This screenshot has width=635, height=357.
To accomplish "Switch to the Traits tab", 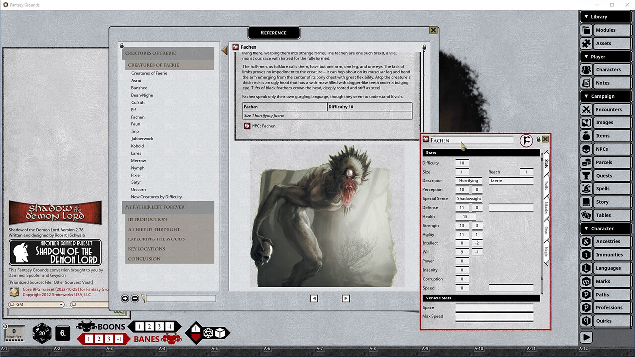I will pos(546,186).
